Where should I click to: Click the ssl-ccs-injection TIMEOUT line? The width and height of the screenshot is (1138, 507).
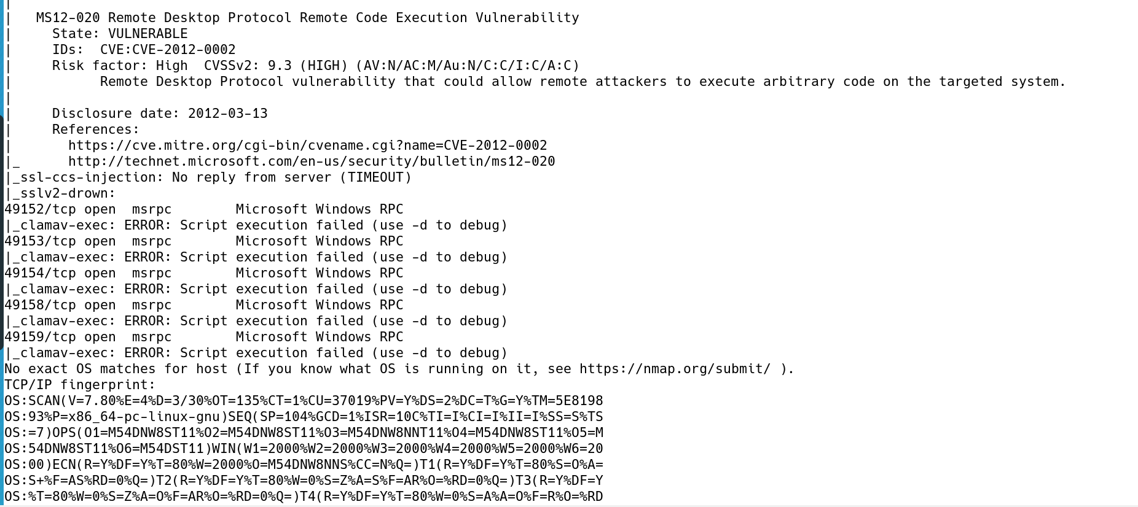click(x=208, y=177)
